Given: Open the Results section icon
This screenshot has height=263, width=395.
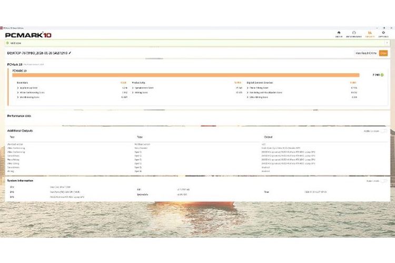Looking at the screenshot, I should pos(370,33).
